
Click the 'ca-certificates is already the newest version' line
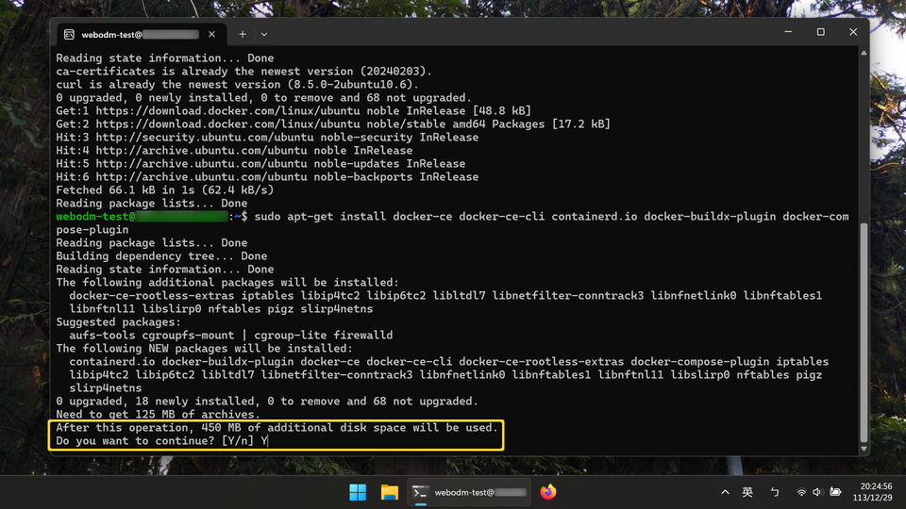point(243,72)
